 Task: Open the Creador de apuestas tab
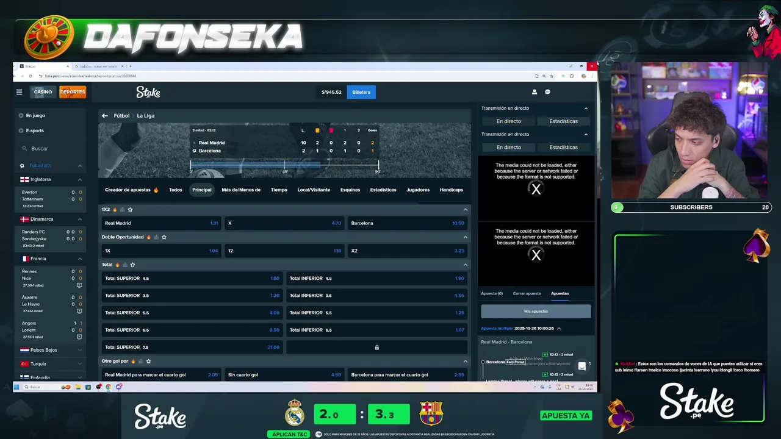[x=131, y=190]
